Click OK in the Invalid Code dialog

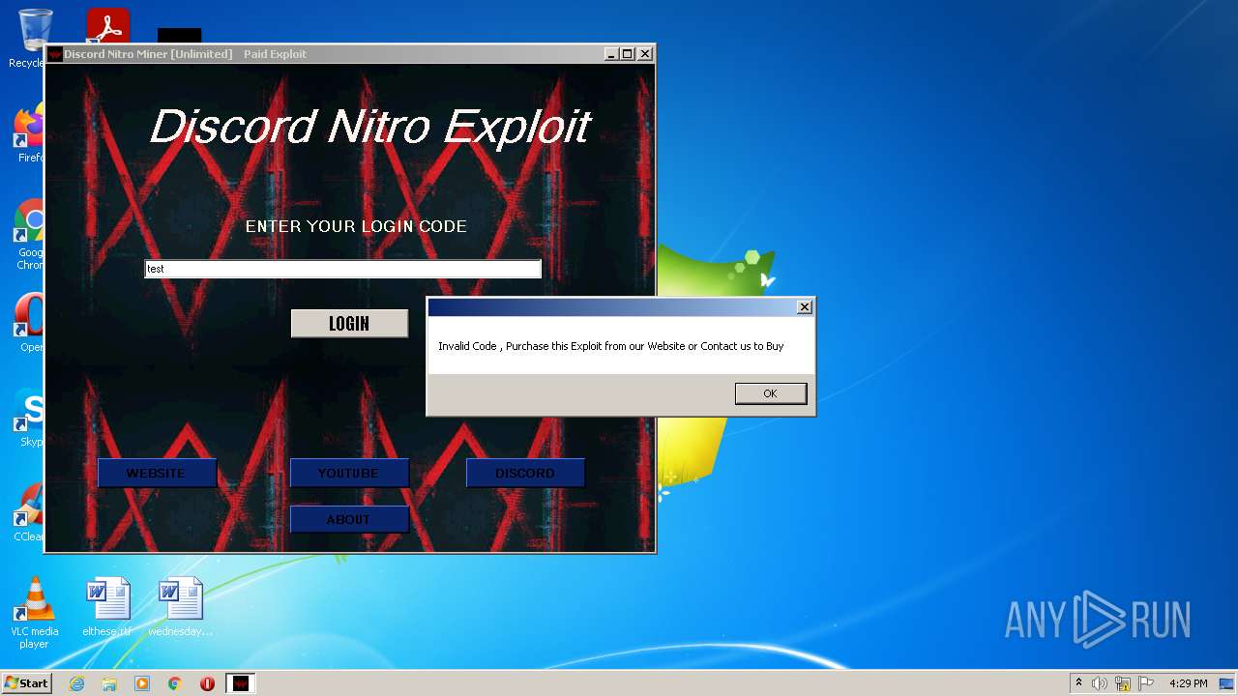(770, 393)
